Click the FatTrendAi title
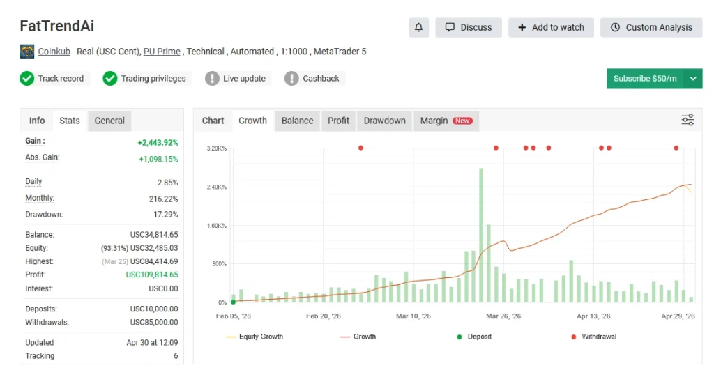714x370 pixels. point(57,26)
